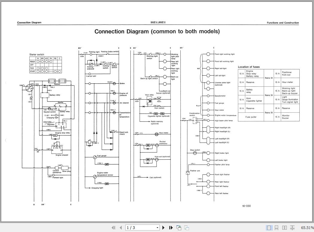Click the 'Front right working light' label
This screenshot has width=314, height=232.
225,54
